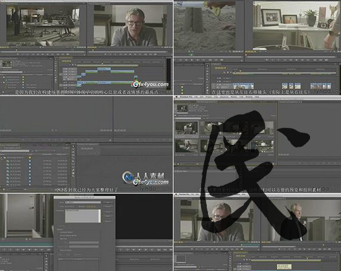This screenshot has height=271, width=341.
Task: Click the sand footage in the Source monitor
Action: (205, 26)
